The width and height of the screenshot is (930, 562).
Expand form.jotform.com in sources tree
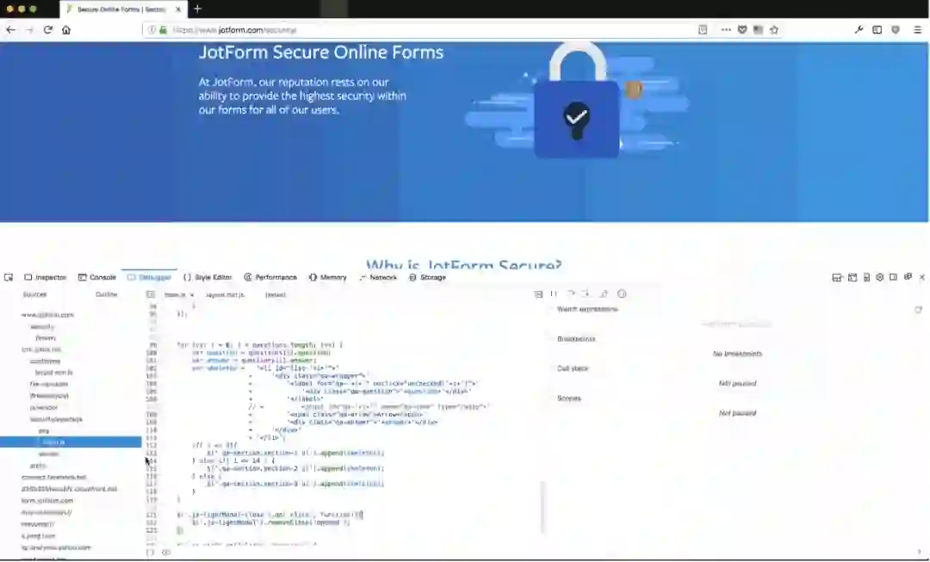tap(47, 500)
